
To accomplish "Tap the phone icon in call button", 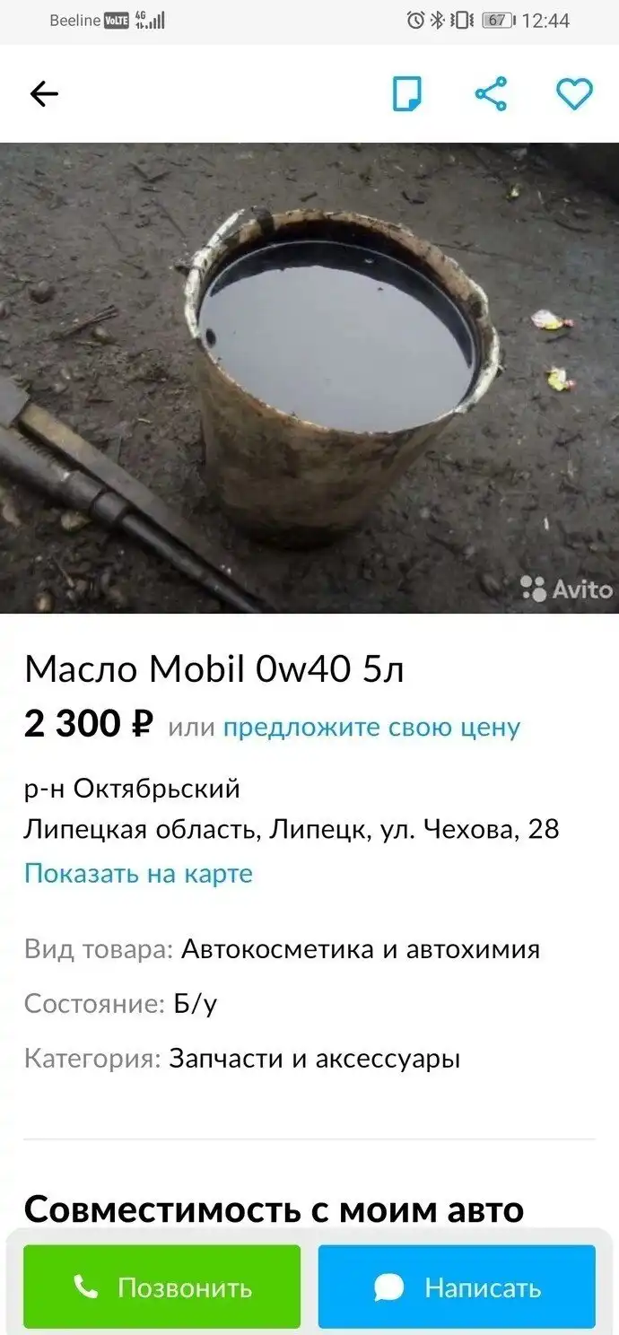I will pos(85,1287).
